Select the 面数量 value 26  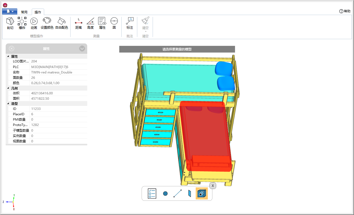33,77
